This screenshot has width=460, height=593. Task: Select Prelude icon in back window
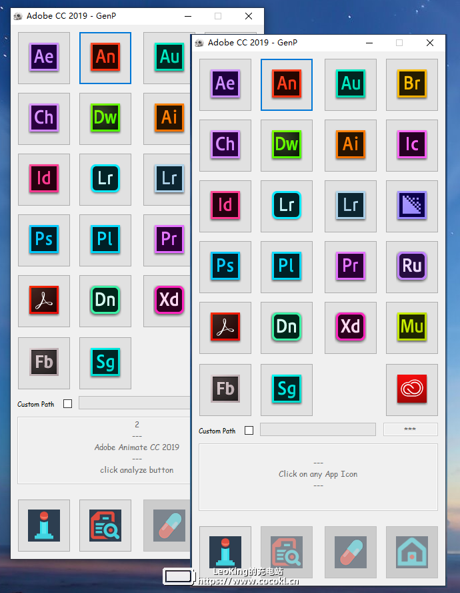105,240
